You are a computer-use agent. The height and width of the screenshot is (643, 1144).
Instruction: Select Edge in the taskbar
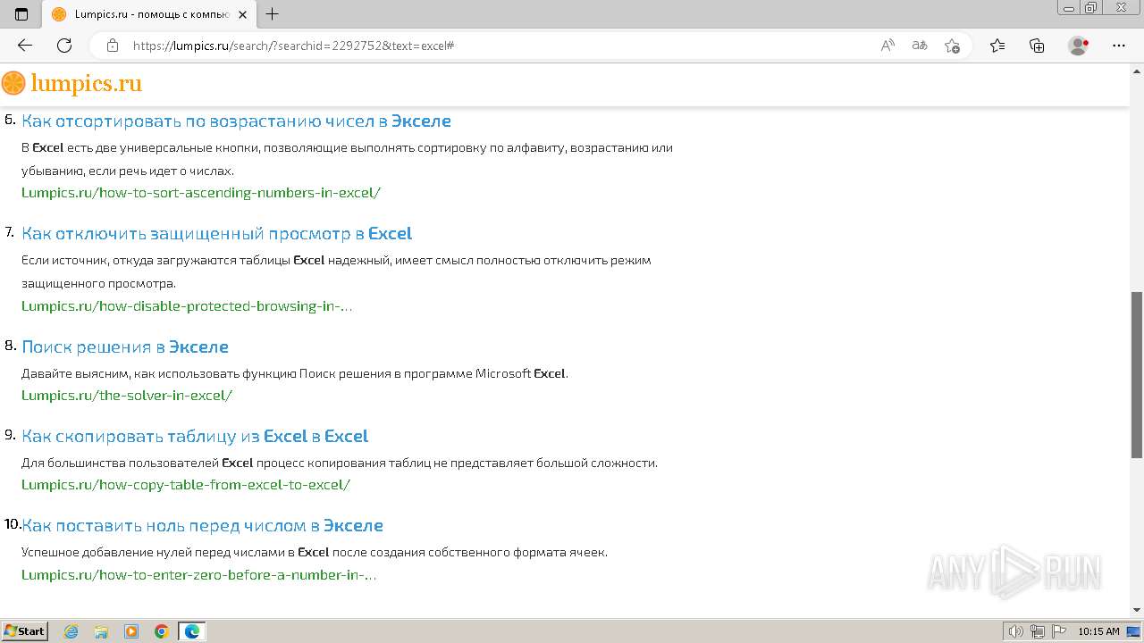tap(192, 631)
